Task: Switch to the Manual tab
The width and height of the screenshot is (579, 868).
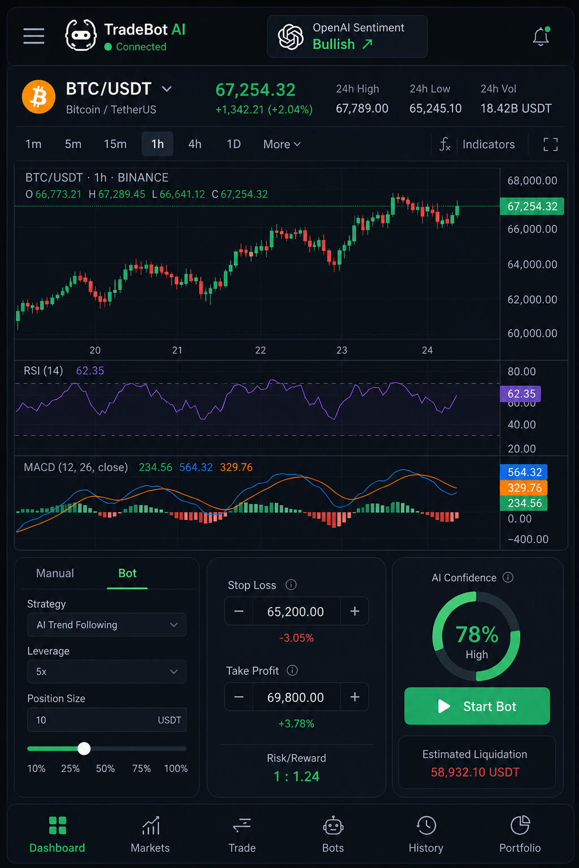Action: 55,573
